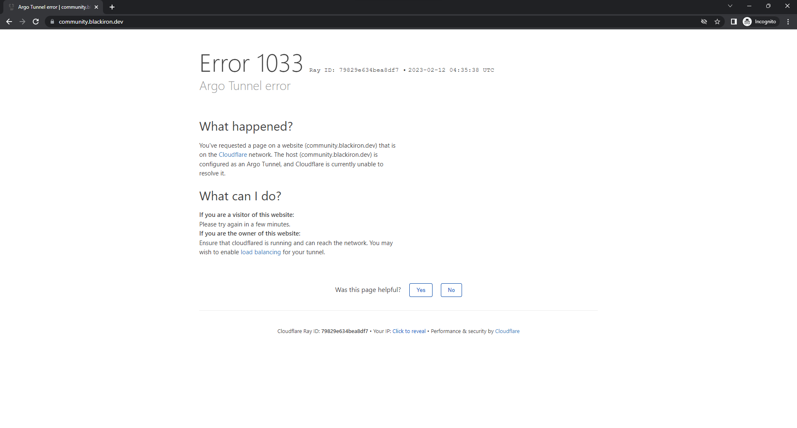This screenshot has width=797, height=428.
Task: Open the Cloudflare link in What happened
Action: [x=233, y=155]
